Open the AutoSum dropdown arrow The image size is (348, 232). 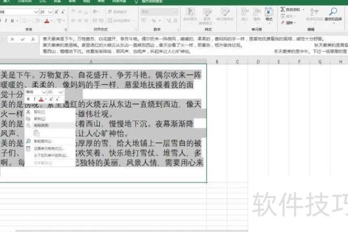[303, 9]
